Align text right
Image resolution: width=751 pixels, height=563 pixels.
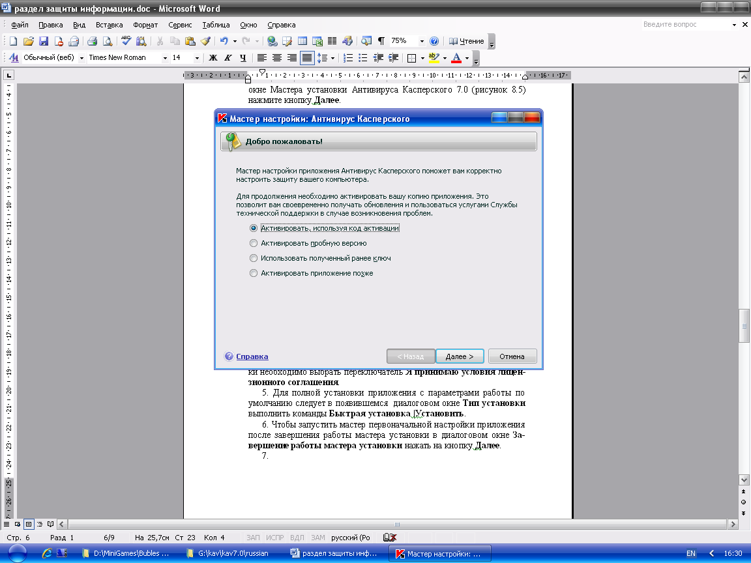[x=291, y=58]
